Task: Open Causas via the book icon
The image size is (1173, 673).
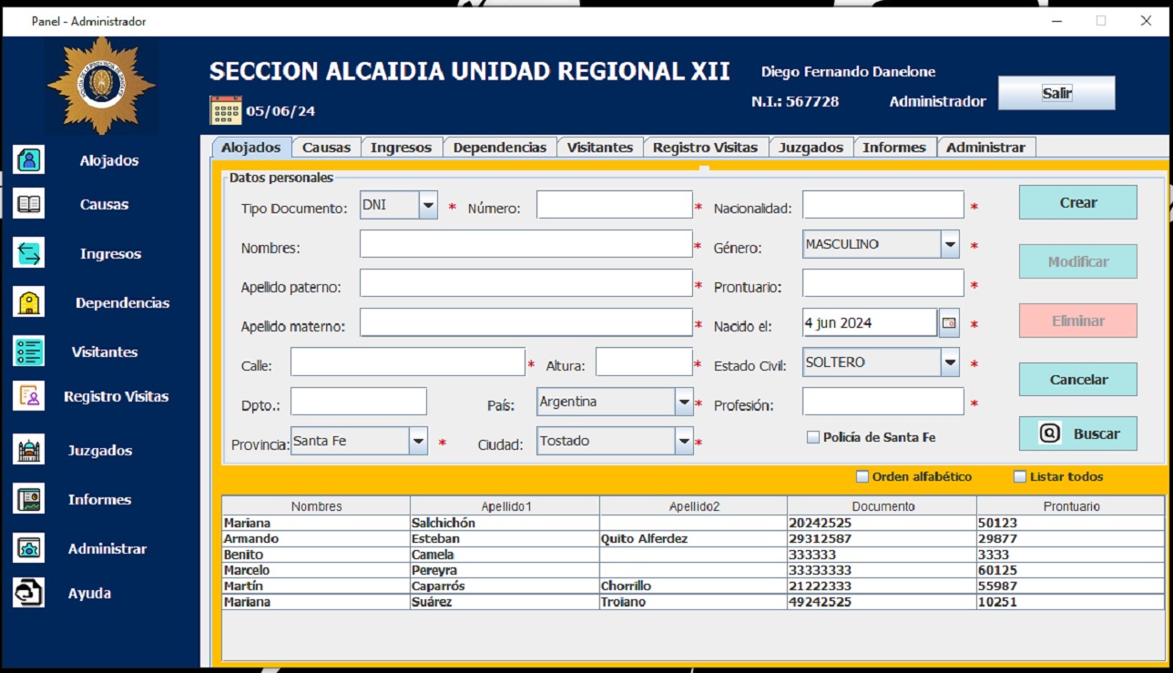Action: [x=29, y=205]
